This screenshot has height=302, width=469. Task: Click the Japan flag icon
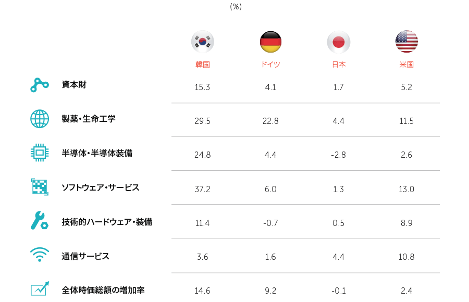pyautogui.click(x=339, y=42)
